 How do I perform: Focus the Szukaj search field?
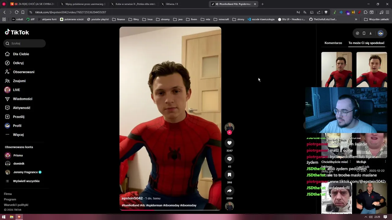click(24, 43)
